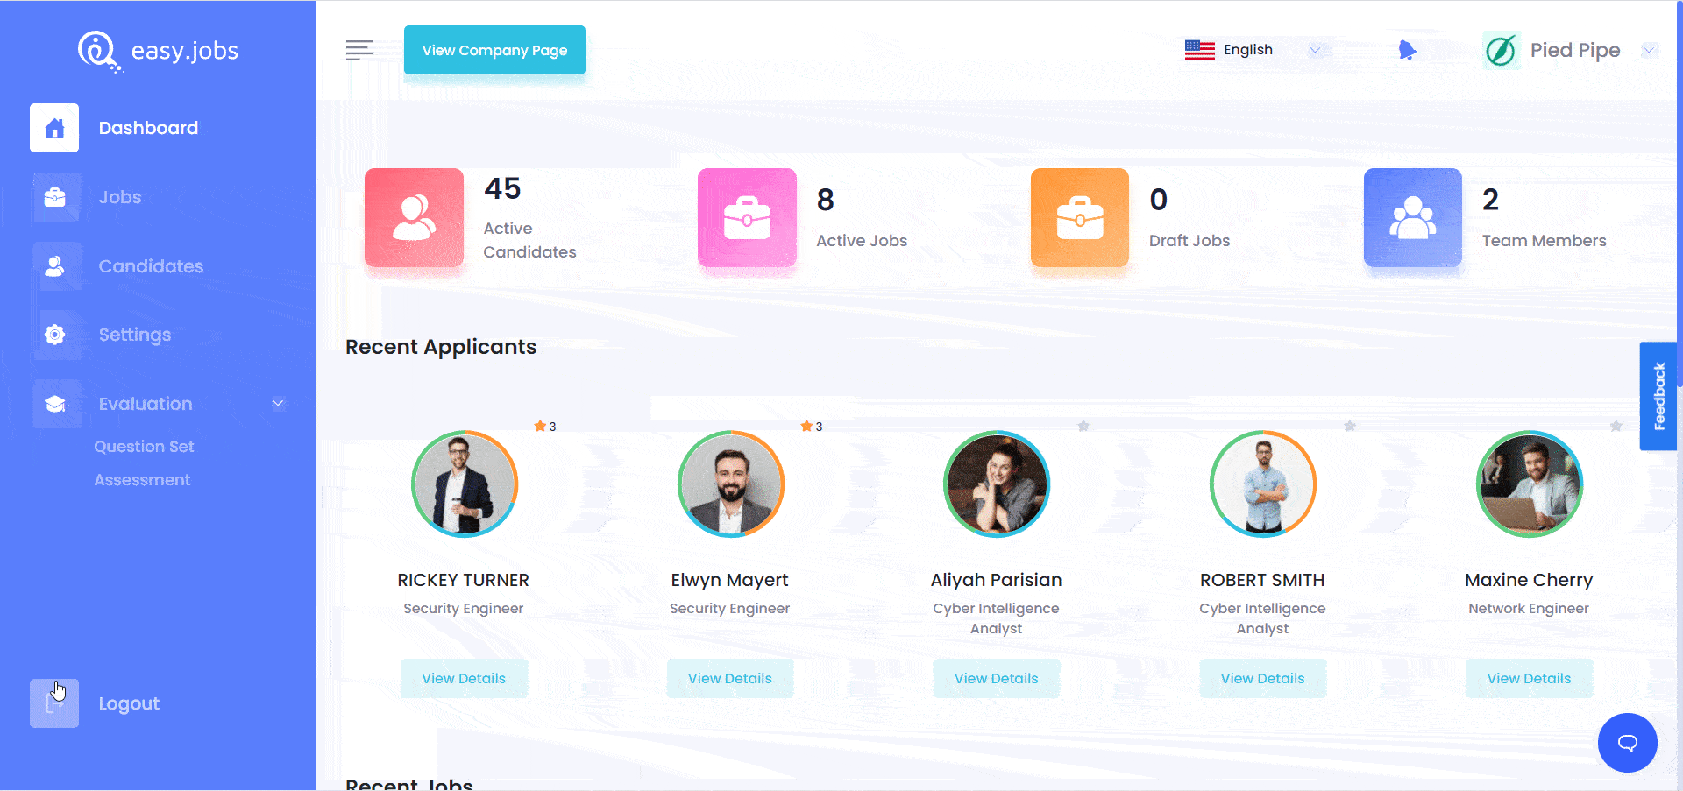Click the Active Candidates red icon card
The width and height of the screenshot is (1683, 791).
[x=414, y=217]
